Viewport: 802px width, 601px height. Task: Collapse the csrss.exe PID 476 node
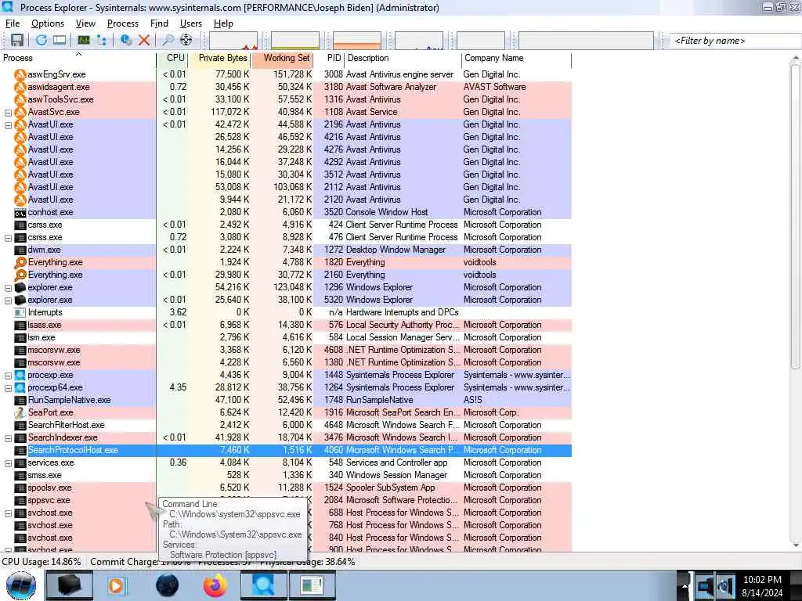coord(8,238)
